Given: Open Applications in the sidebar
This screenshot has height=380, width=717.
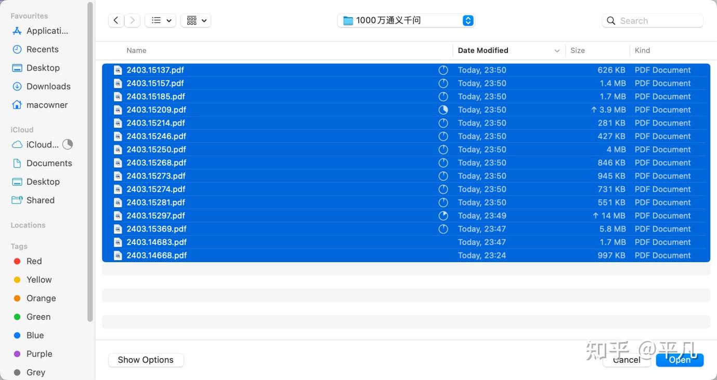Looking at the screenshot, I should [x=47, y=31].
